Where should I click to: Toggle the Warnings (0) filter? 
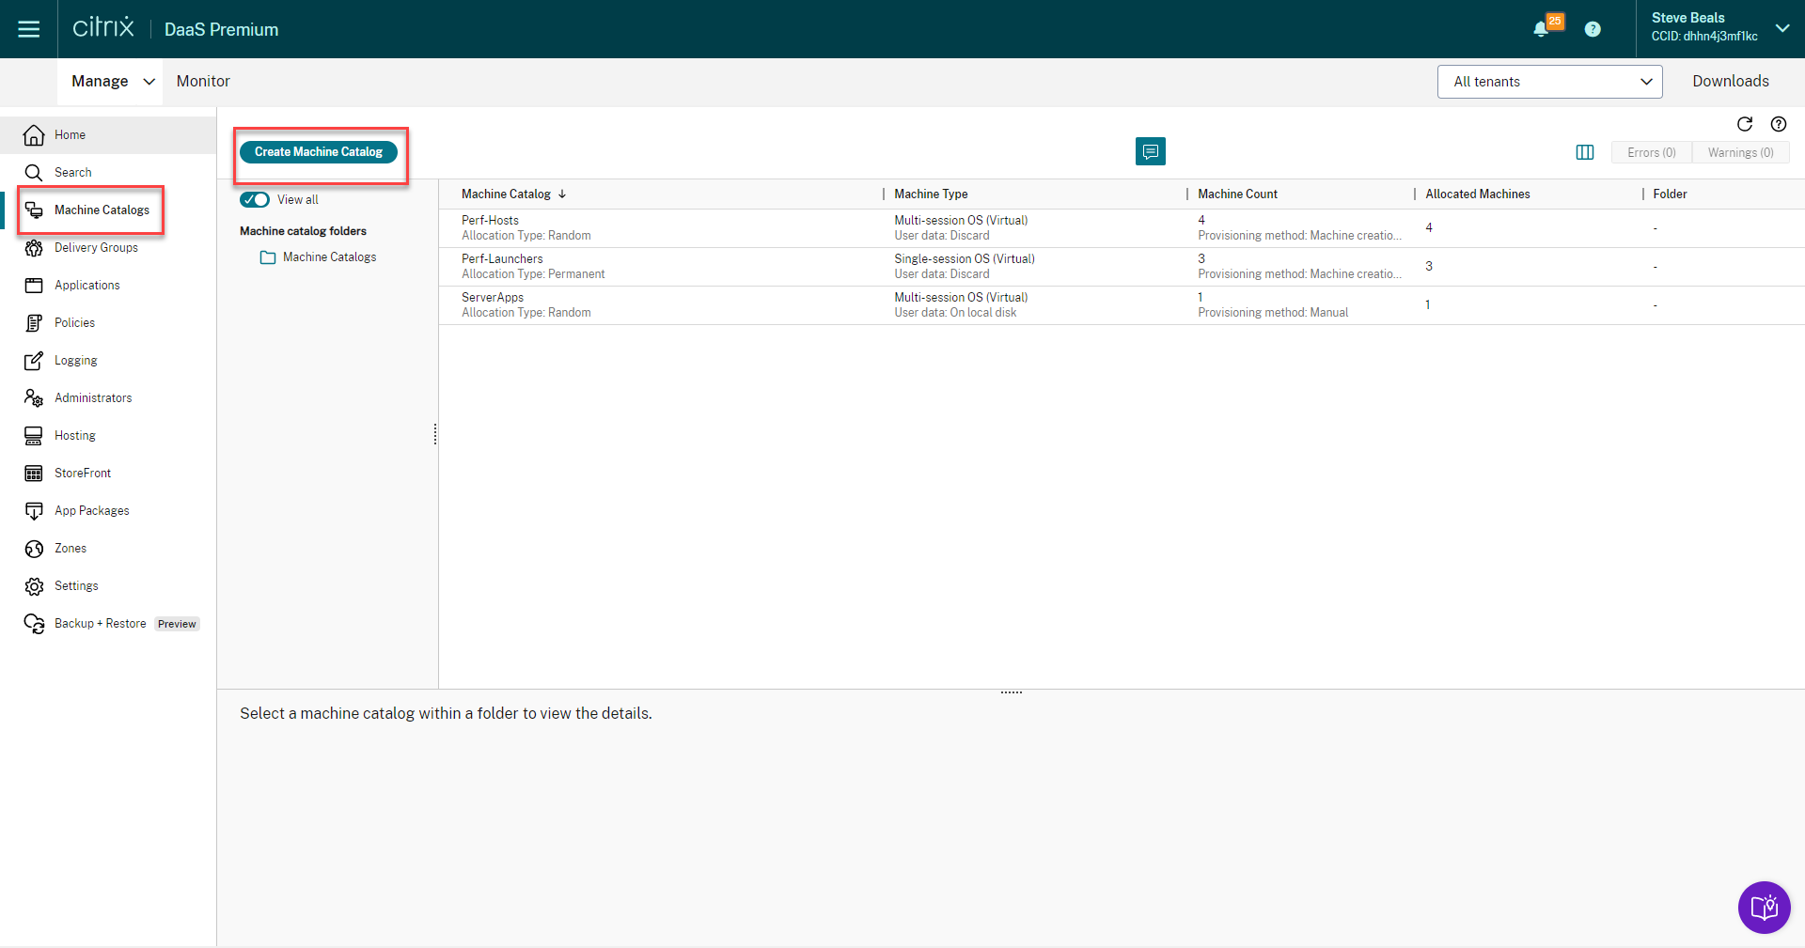pyautogui.click(x=1740, y=152)
